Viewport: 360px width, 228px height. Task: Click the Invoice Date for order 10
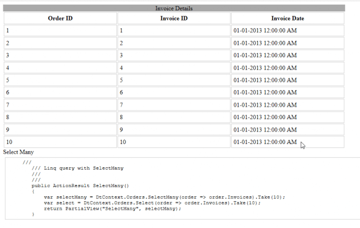tap(265, 142)
